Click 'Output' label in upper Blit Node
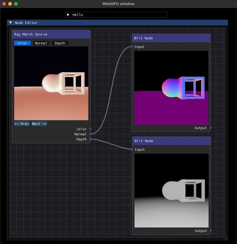The image size is (237, 244). click(x=200, y=128)
